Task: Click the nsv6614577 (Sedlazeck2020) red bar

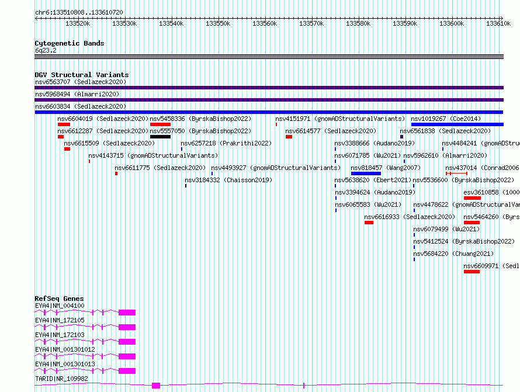Action: tap(289, 137)
